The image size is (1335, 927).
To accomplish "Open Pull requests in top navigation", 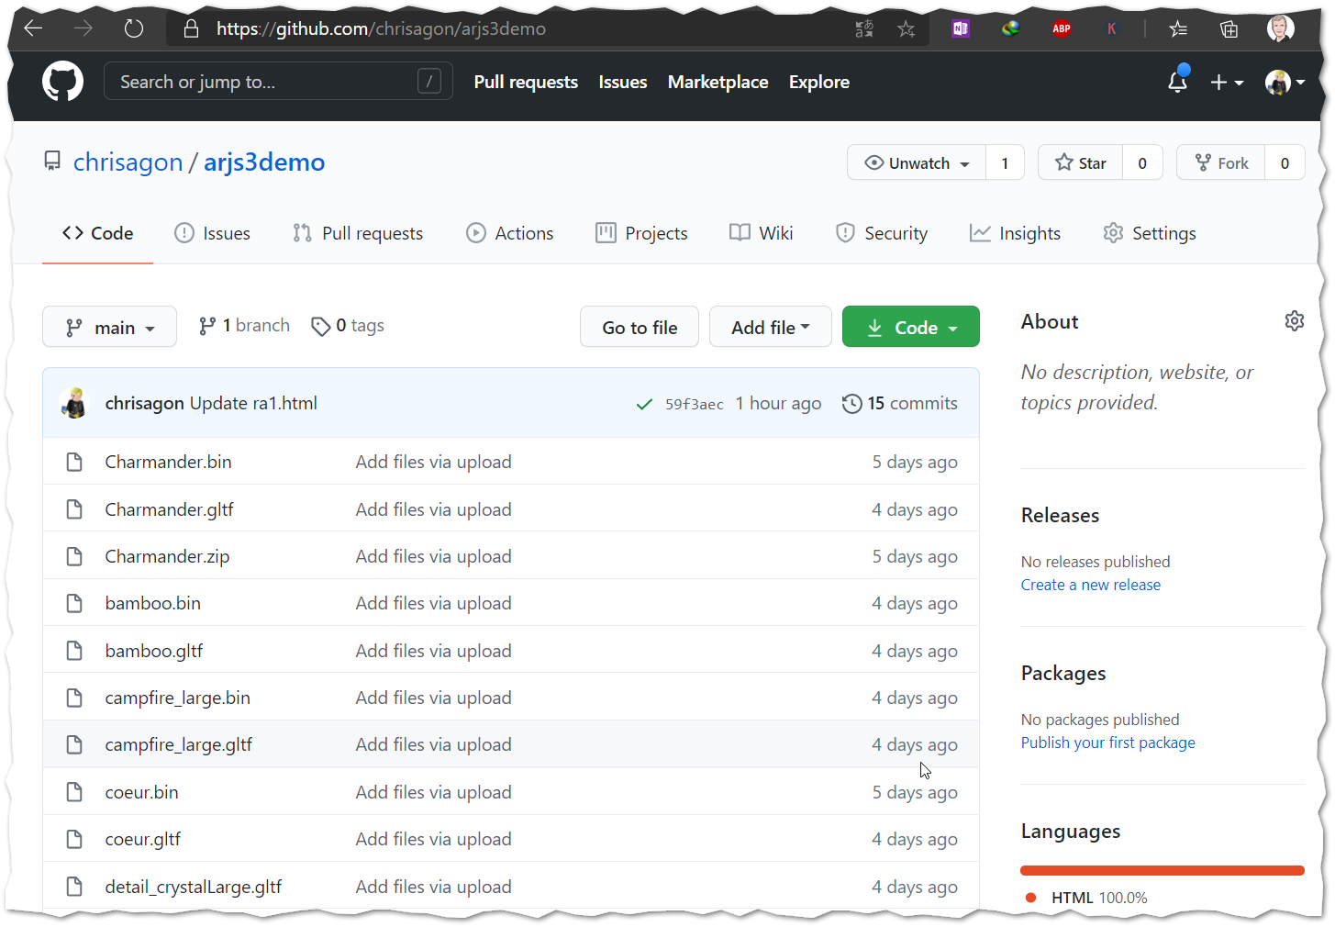I will (526, 82).
